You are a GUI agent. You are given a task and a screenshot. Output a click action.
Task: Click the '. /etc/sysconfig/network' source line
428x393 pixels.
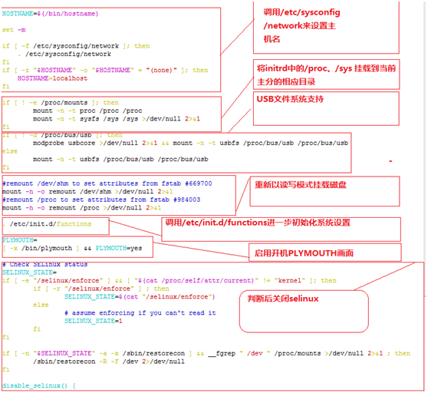pos(64,54)
